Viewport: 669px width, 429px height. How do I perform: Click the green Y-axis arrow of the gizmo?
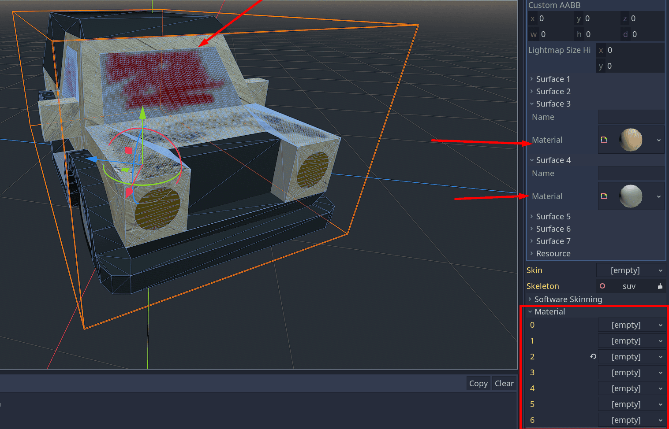[x=142, y=113]
